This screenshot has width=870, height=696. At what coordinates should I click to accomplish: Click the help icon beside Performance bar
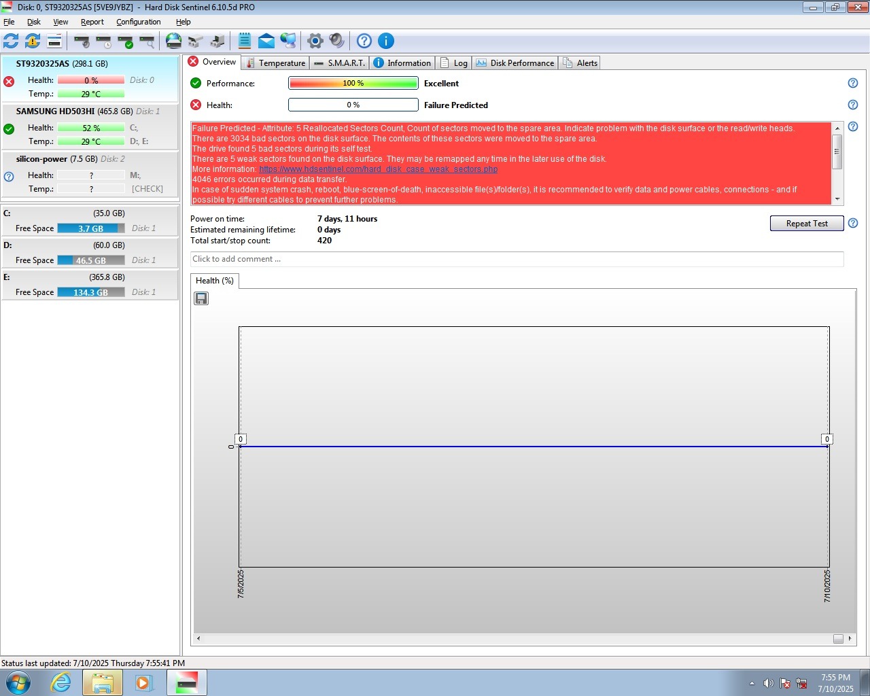click(853, 83)
